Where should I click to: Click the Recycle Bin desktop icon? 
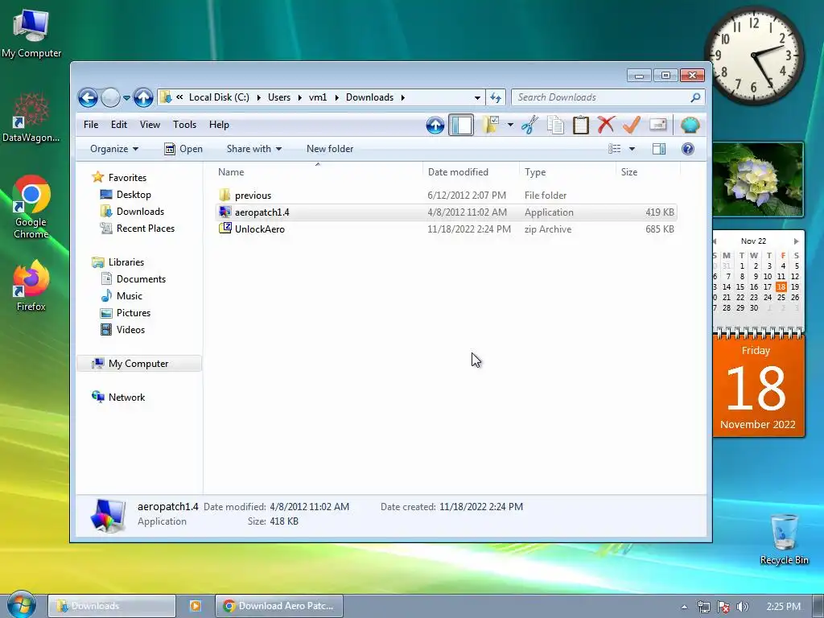(x=784, y=539)
